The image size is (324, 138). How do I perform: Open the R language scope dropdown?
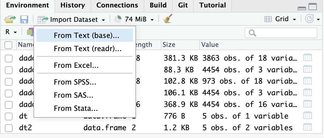click(x=11, y=32)
